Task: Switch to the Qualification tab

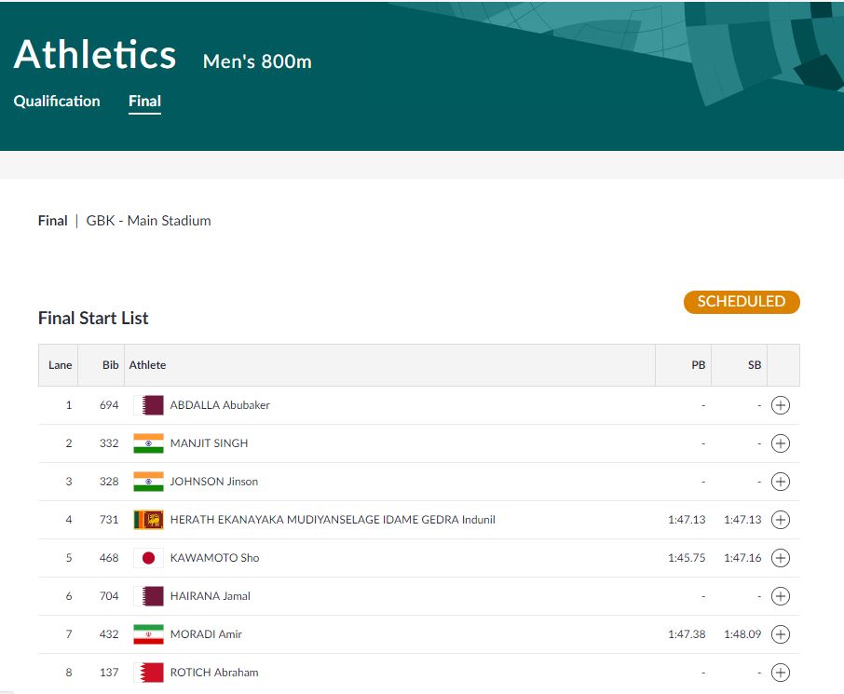Action: tap(57, 102)
